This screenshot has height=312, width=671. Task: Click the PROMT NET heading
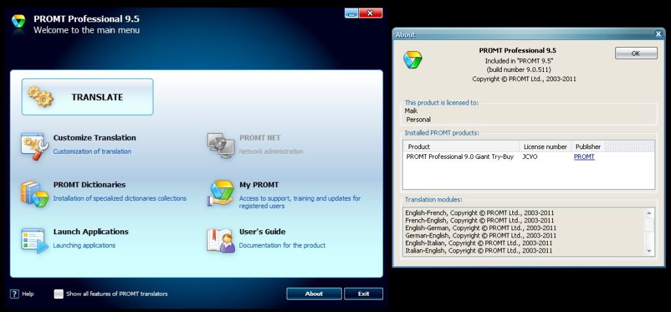(x=260, y=138)
